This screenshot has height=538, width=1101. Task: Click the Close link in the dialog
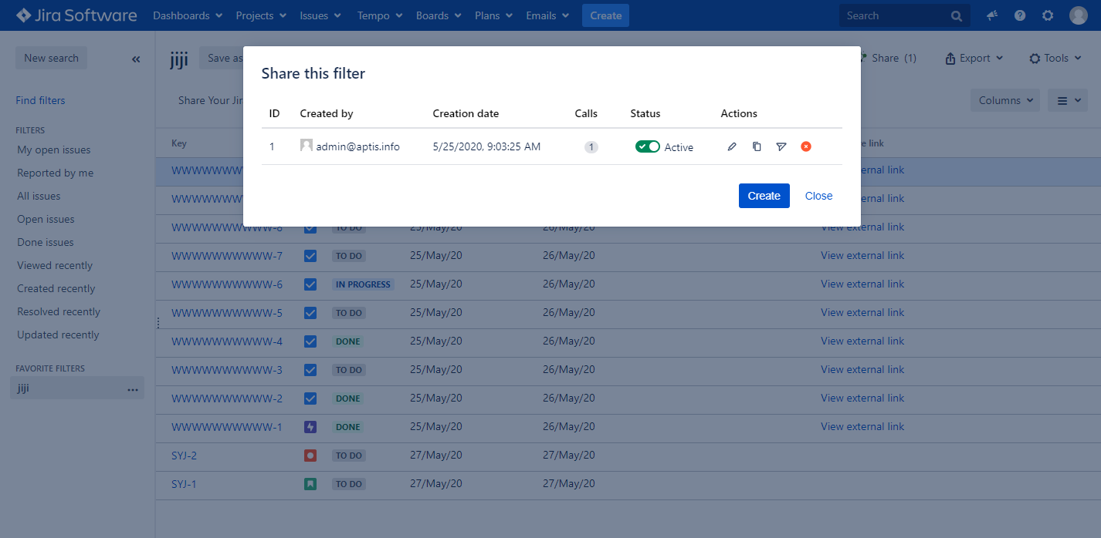pos(818,196)
